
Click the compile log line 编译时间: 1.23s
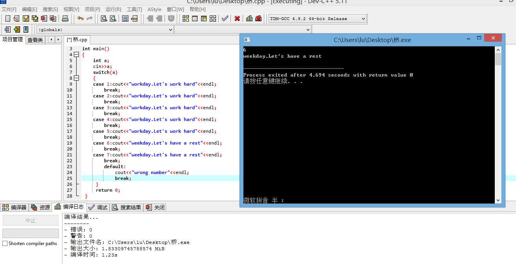point(91,255)
